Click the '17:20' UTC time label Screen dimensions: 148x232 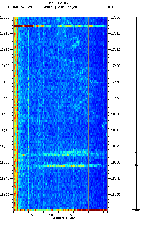pyautogui.click(x=116, y=50)
